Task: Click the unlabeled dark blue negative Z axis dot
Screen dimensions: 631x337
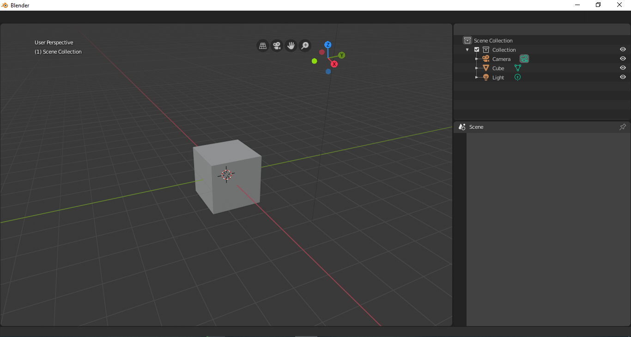Action: 328,72
